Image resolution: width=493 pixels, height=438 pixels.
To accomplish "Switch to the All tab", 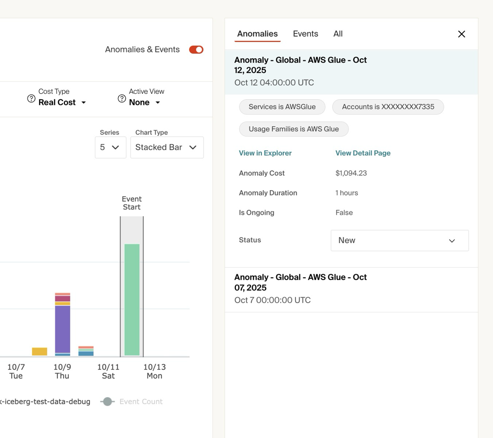I will 338,34.
